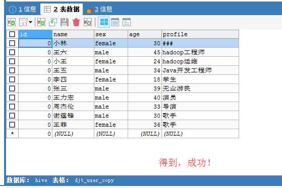Switch to the 2 表数据 tab
Viewport: 282px width, 188px height.
(62, 9)
